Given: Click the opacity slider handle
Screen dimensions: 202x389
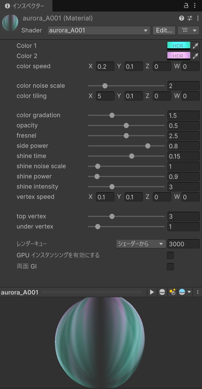Looking at the screenshot, I should 126,125.
